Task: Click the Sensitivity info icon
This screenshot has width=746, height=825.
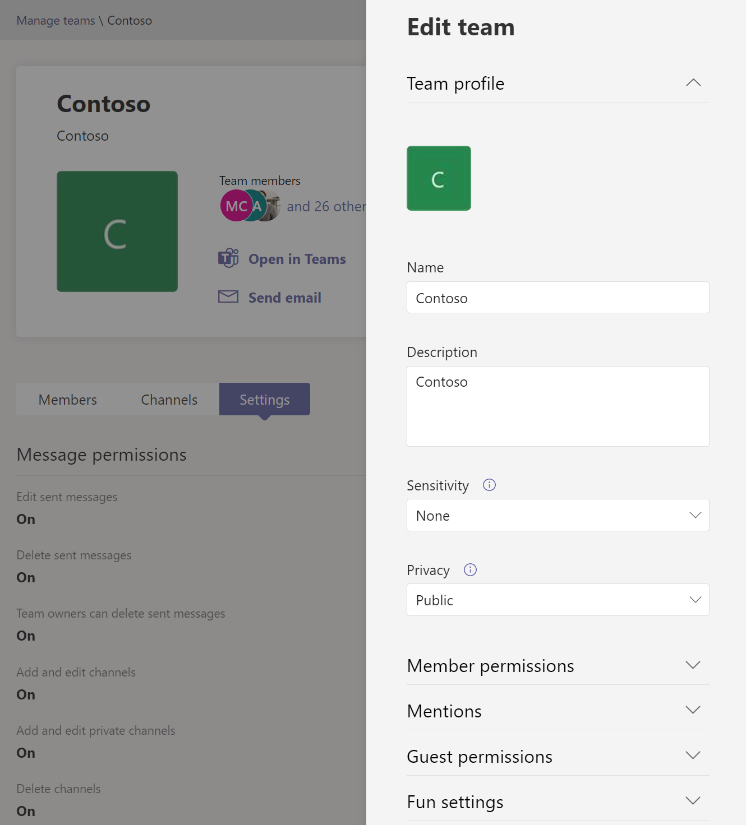Action: [x=489, y=485]
